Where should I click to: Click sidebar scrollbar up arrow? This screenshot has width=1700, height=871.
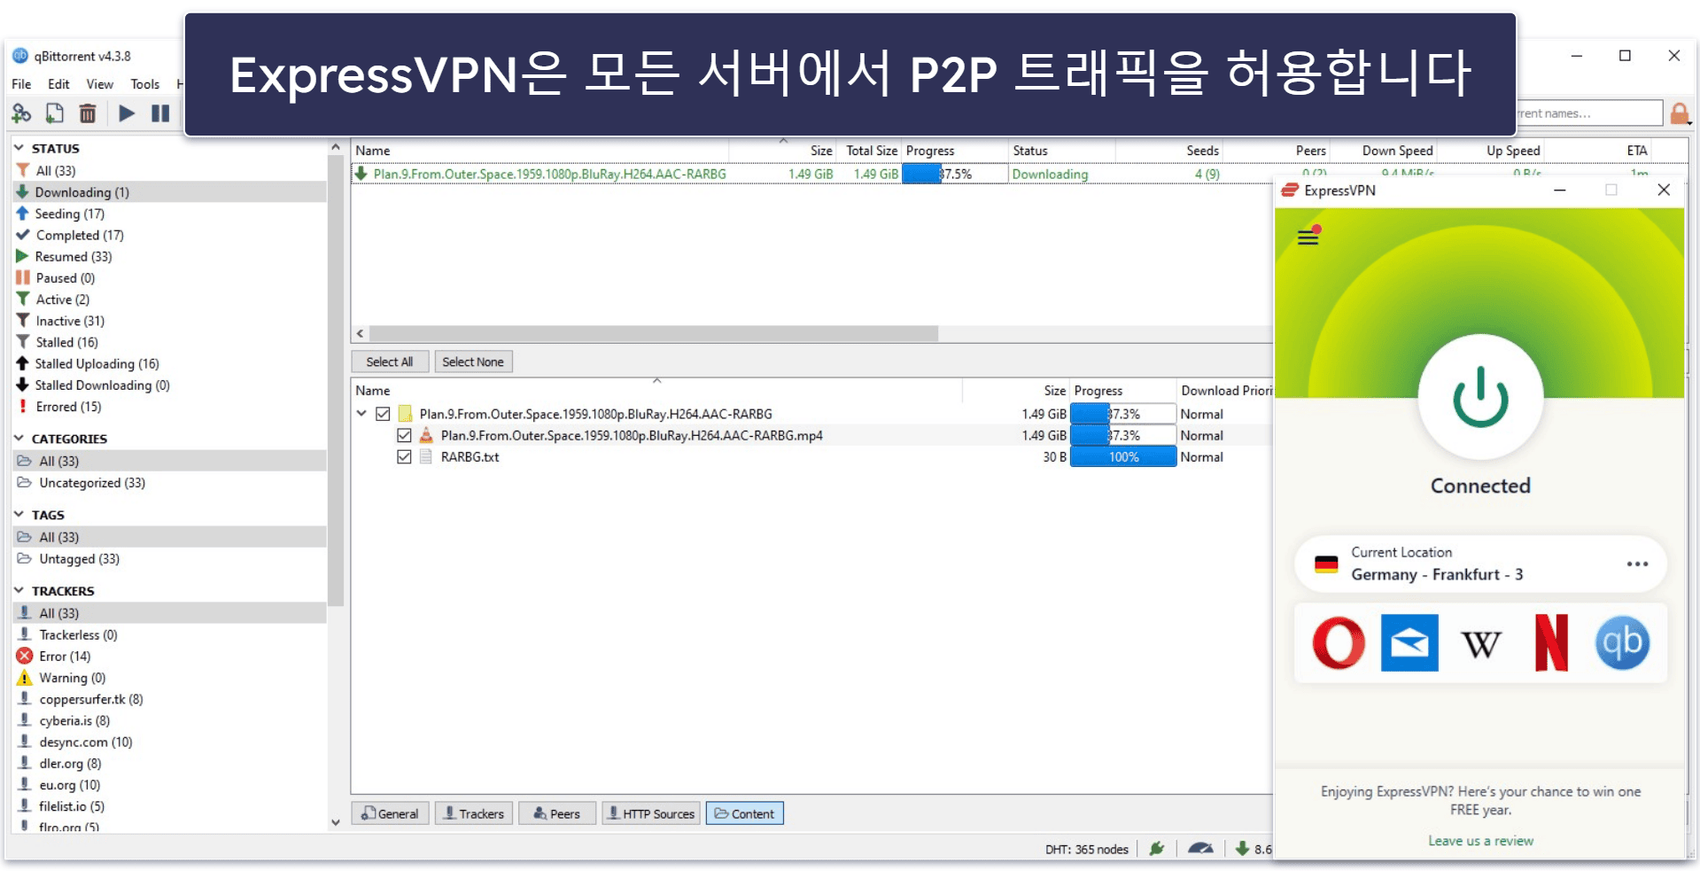pyautogui.click(x=336, y=147)
